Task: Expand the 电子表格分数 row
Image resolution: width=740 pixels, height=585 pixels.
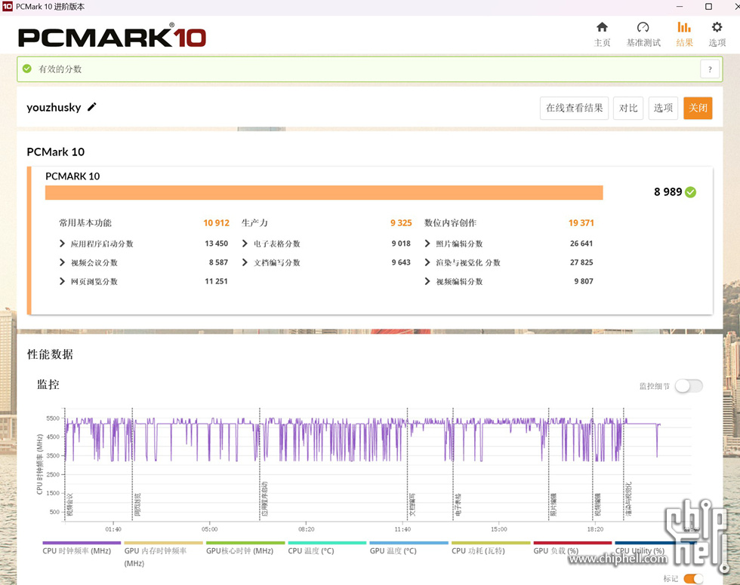Action: pyautogui.click(x=245, y=243)
